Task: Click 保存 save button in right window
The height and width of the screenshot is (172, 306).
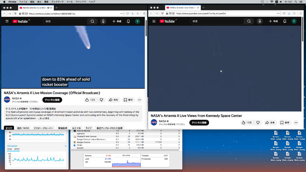Action: [x=285, y=123]
